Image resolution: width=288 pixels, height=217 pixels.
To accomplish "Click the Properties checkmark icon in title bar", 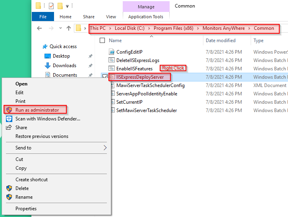I will [51, 6].
